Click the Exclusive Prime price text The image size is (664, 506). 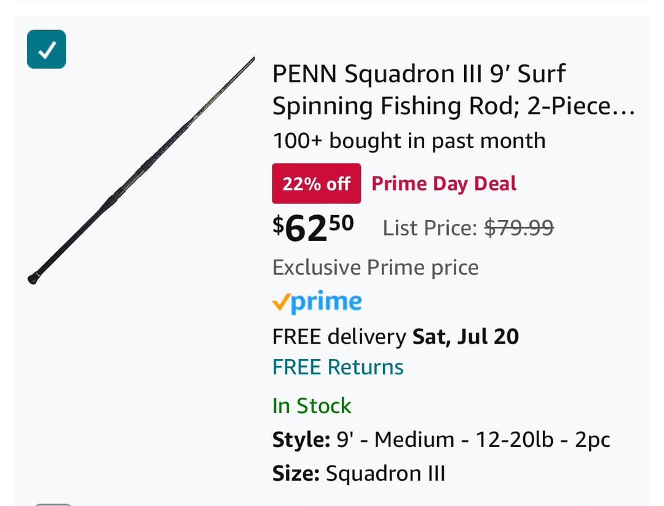click(x=375, y=267)
